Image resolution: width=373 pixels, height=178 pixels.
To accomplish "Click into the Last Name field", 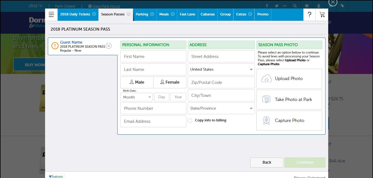I will 153,69.
